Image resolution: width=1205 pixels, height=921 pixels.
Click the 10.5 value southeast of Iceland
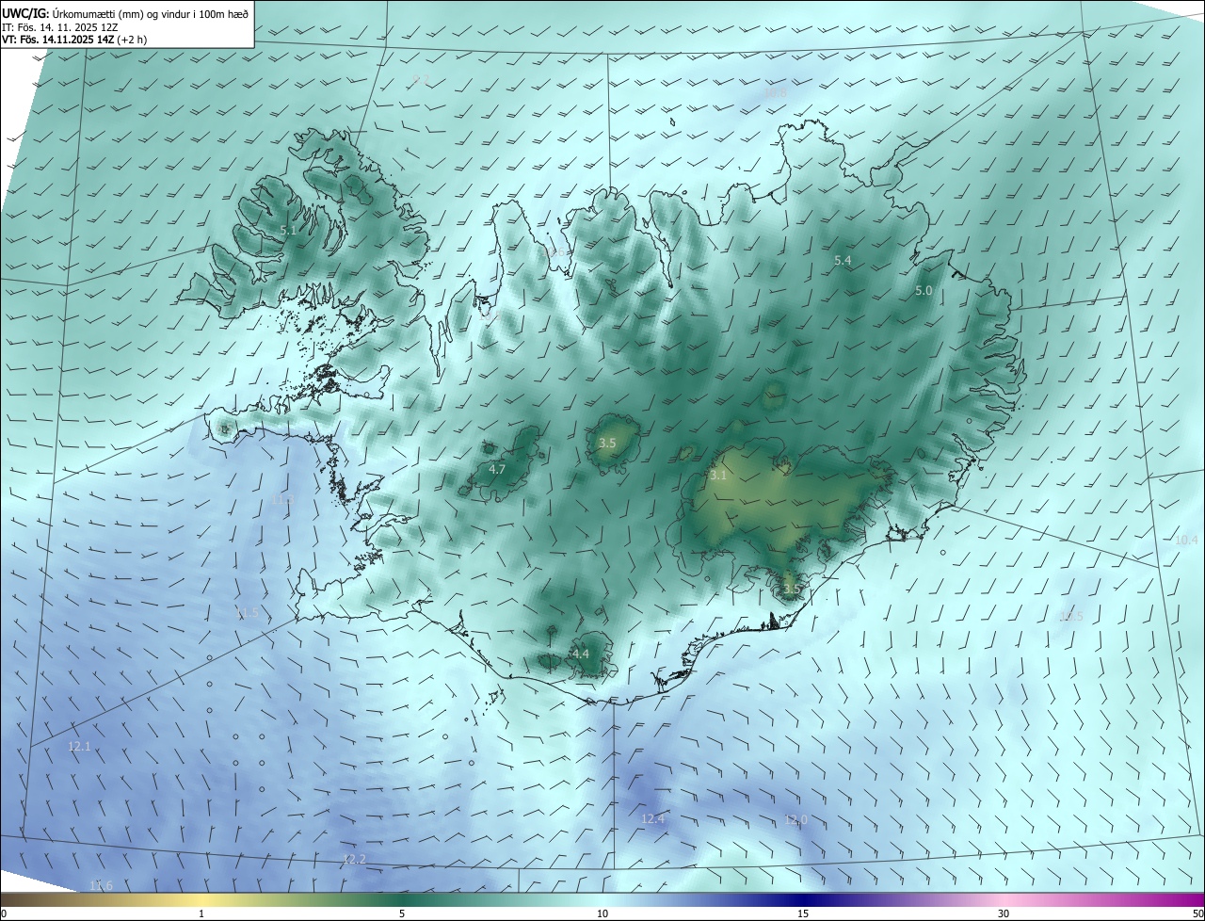[x=1071, y=617]
